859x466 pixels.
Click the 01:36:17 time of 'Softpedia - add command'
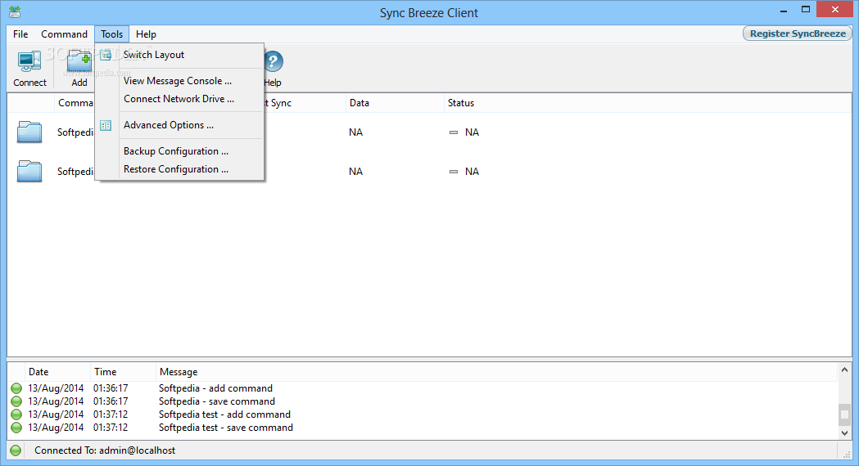pos(111,388)
